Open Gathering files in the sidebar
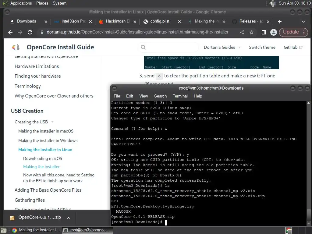The image size is (312, 234). (x=30, y=200)
